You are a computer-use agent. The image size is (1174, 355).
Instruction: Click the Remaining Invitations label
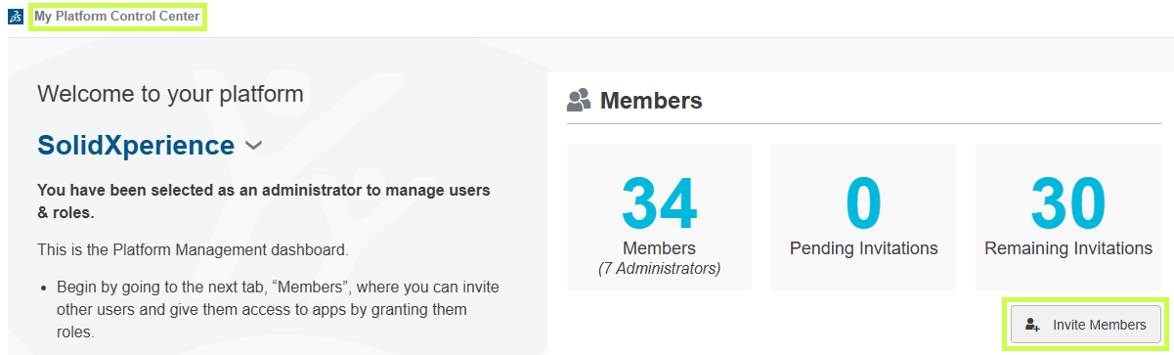(1068, 248)
